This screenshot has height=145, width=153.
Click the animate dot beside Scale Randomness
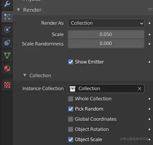pyautogui.click(x=149, y=44)
